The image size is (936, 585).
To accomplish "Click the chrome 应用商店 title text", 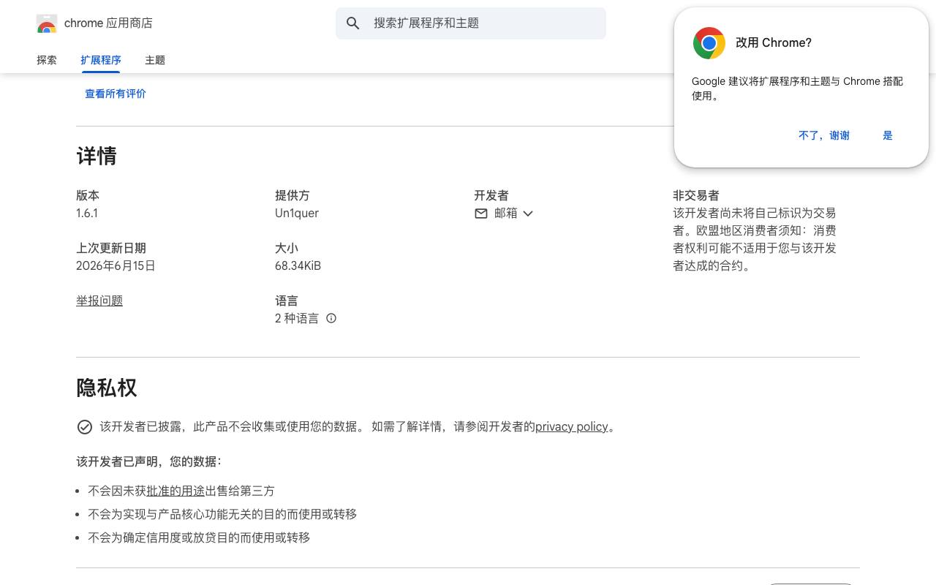I will (108, 23).
